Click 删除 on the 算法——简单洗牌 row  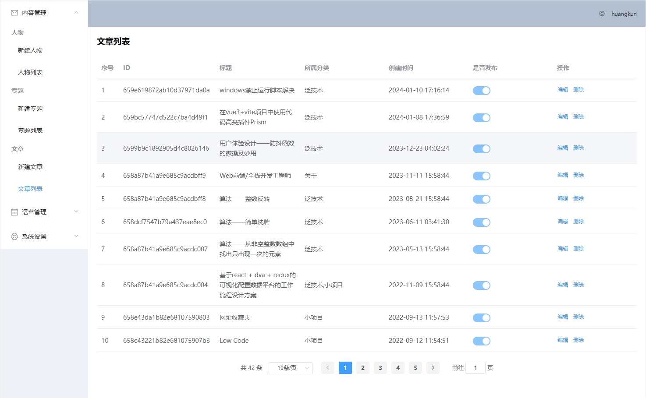(578, 221)
